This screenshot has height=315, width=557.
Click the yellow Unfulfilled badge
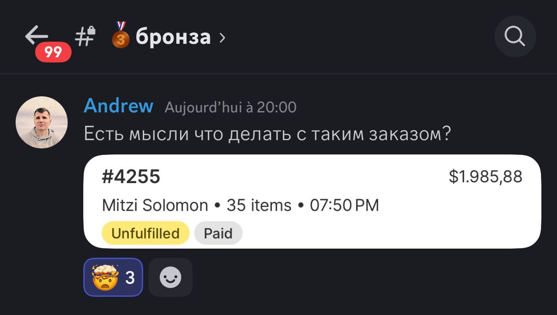coord(145,233)
